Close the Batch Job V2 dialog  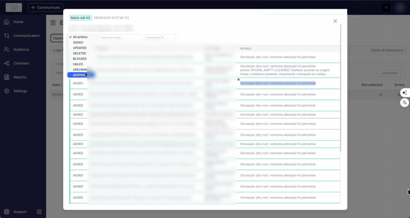pyautogui.click(x=335, y=21)
